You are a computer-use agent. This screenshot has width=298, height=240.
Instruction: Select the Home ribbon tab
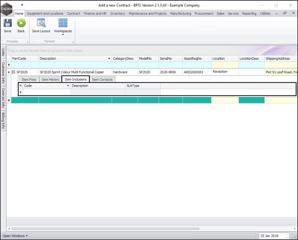tap(19, 13)
